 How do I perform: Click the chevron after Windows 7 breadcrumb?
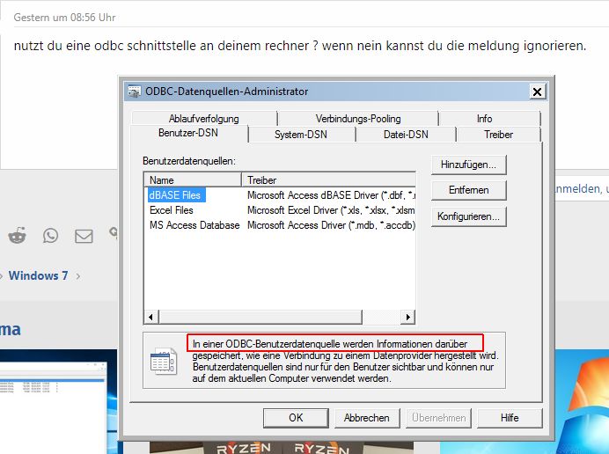tap(78, 276)
